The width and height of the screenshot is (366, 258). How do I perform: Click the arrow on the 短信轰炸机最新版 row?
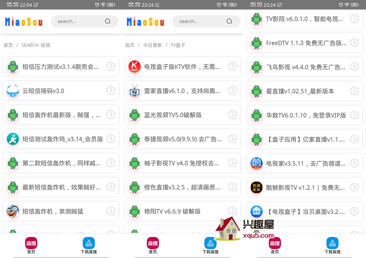point(111,114)
